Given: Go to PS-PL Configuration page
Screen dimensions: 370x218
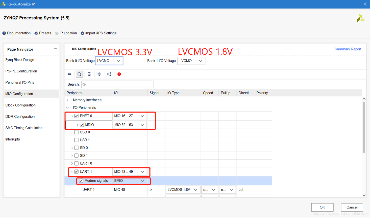Looking at the screenshot, I should pyautogui.click(x=21, y=71).
